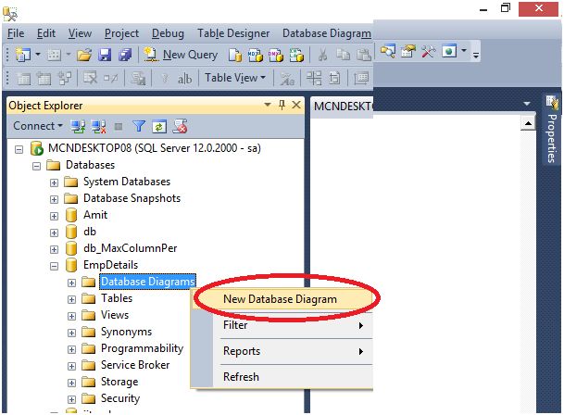Click the Auto Hide pin icon
The image size is (564, 415).
pyautogui.click(x=282, y=105)
